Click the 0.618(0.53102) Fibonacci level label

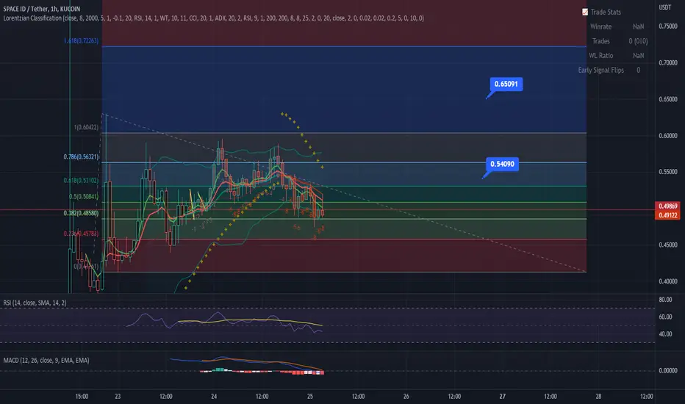pyautogui.click(x=82, y=181)
